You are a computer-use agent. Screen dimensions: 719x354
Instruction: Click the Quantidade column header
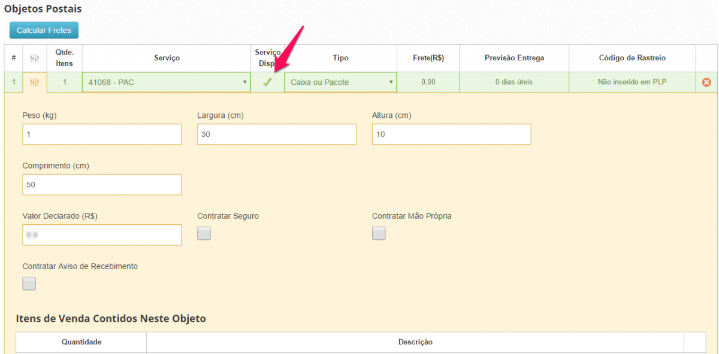click(x=81, y=342)
